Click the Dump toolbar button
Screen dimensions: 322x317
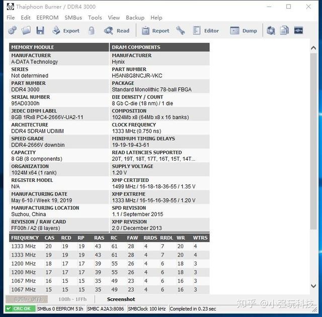tap(244, 31)
